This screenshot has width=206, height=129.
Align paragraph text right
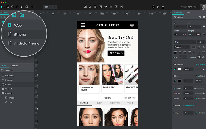[x=185, y=52]
